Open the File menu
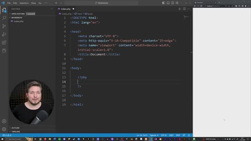 (9, 3)
